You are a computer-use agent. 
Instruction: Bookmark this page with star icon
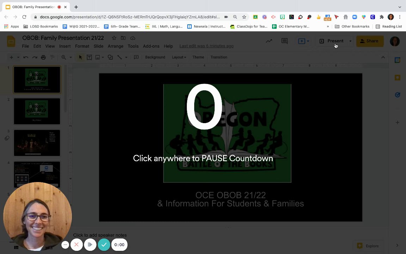tap(244, 17)
